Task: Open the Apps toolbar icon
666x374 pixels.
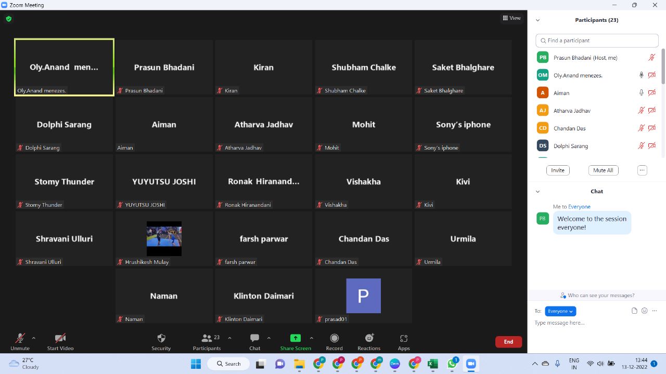Action: (404, 338)
